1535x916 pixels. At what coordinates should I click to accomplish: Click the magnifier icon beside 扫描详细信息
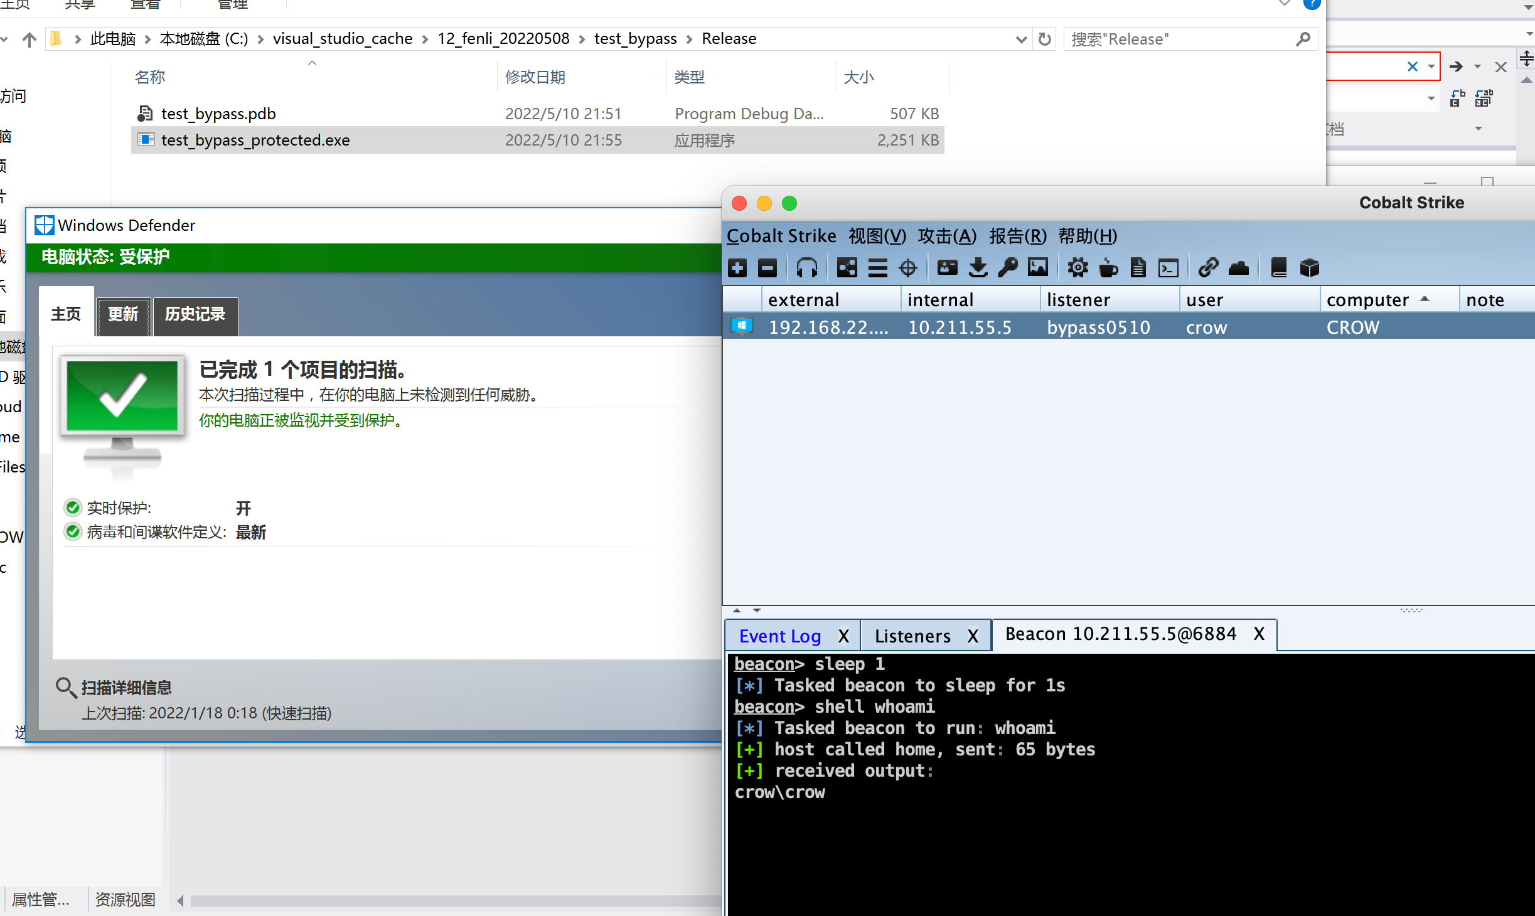(x=65, y=687)
